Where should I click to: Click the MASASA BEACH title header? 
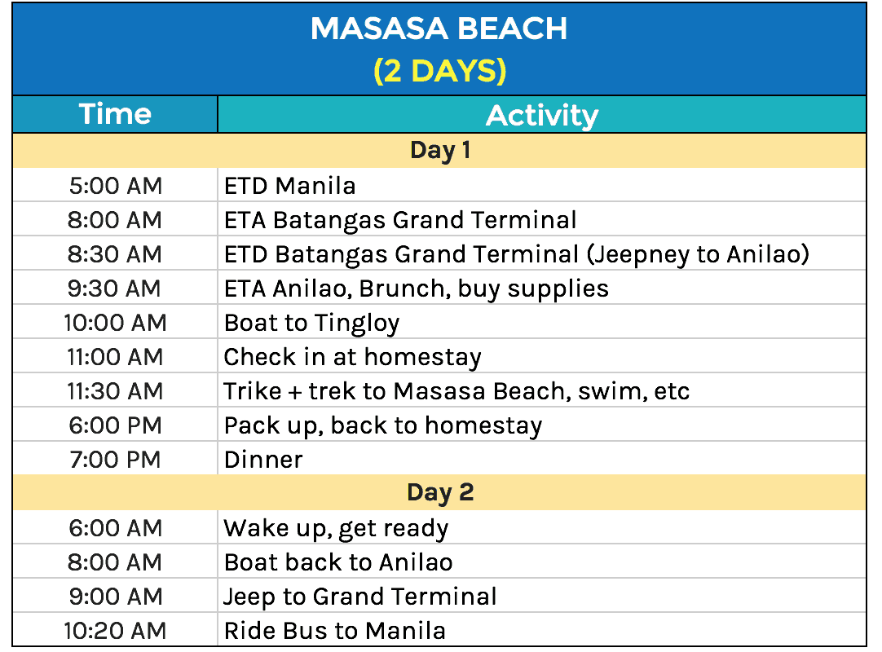(x=439, y=30)
